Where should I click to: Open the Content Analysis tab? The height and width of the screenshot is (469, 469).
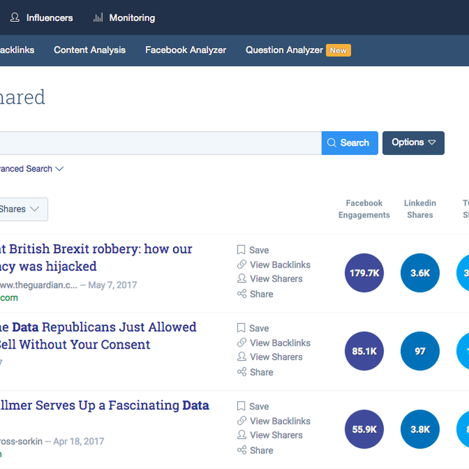tap(90, 50)
